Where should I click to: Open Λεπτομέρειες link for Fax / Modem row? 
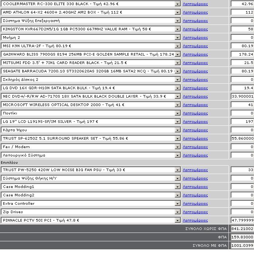point(195,147)
